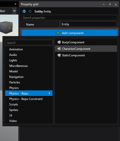Select the Animation category
The width and height of the screenshot is (120, 141).
click(29, 49)
